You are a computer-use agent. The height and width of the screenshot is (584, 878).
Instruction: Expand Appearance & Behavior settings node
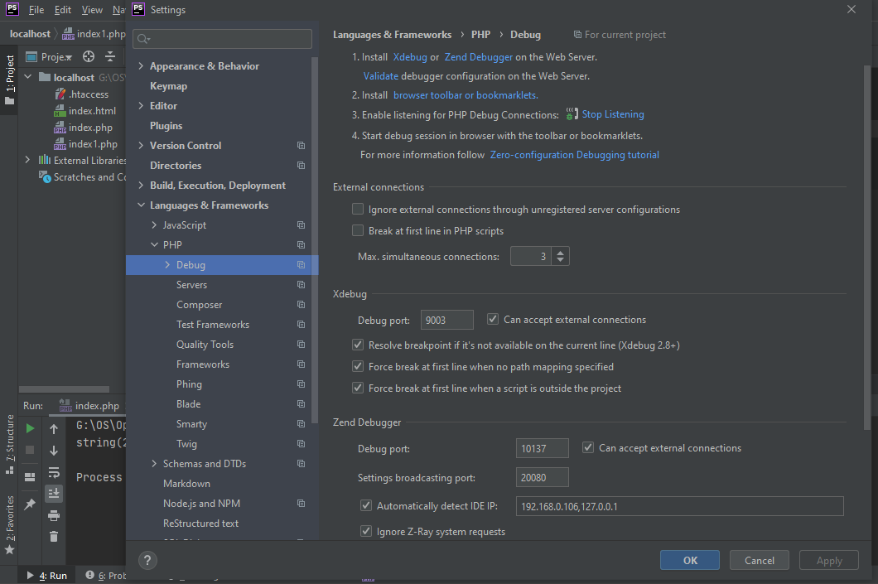point(141,66)
